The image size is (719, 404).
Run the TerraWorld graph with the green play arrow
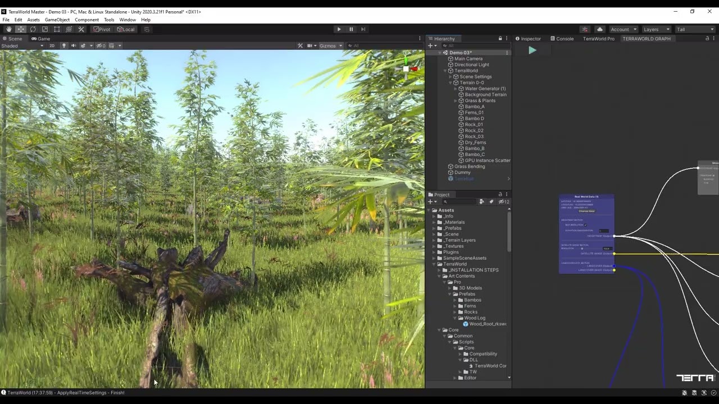point(532,50)
